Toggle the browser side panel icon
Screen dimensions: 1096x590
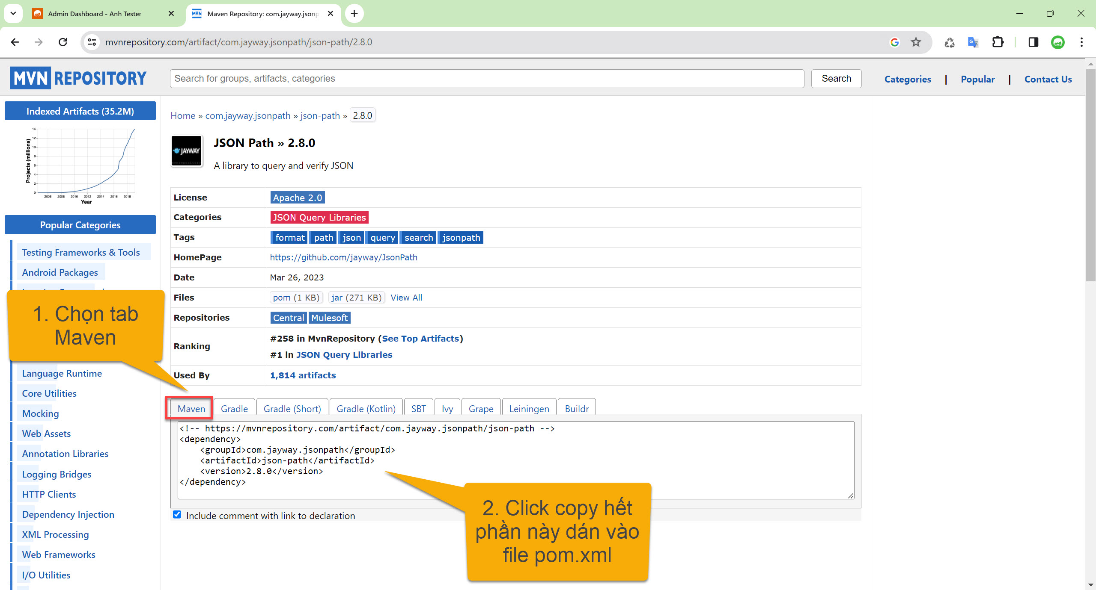click(1033, 42)
